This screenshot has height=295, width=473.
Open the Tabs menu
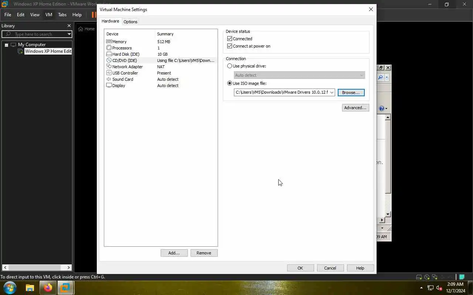62,15
